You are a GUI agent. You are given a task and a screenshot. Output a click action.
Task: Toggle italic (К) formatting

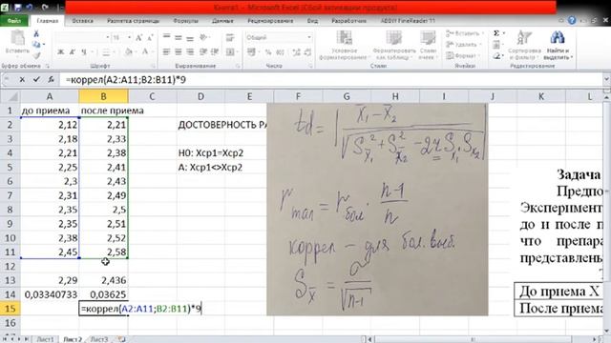[x=73, y=51]
